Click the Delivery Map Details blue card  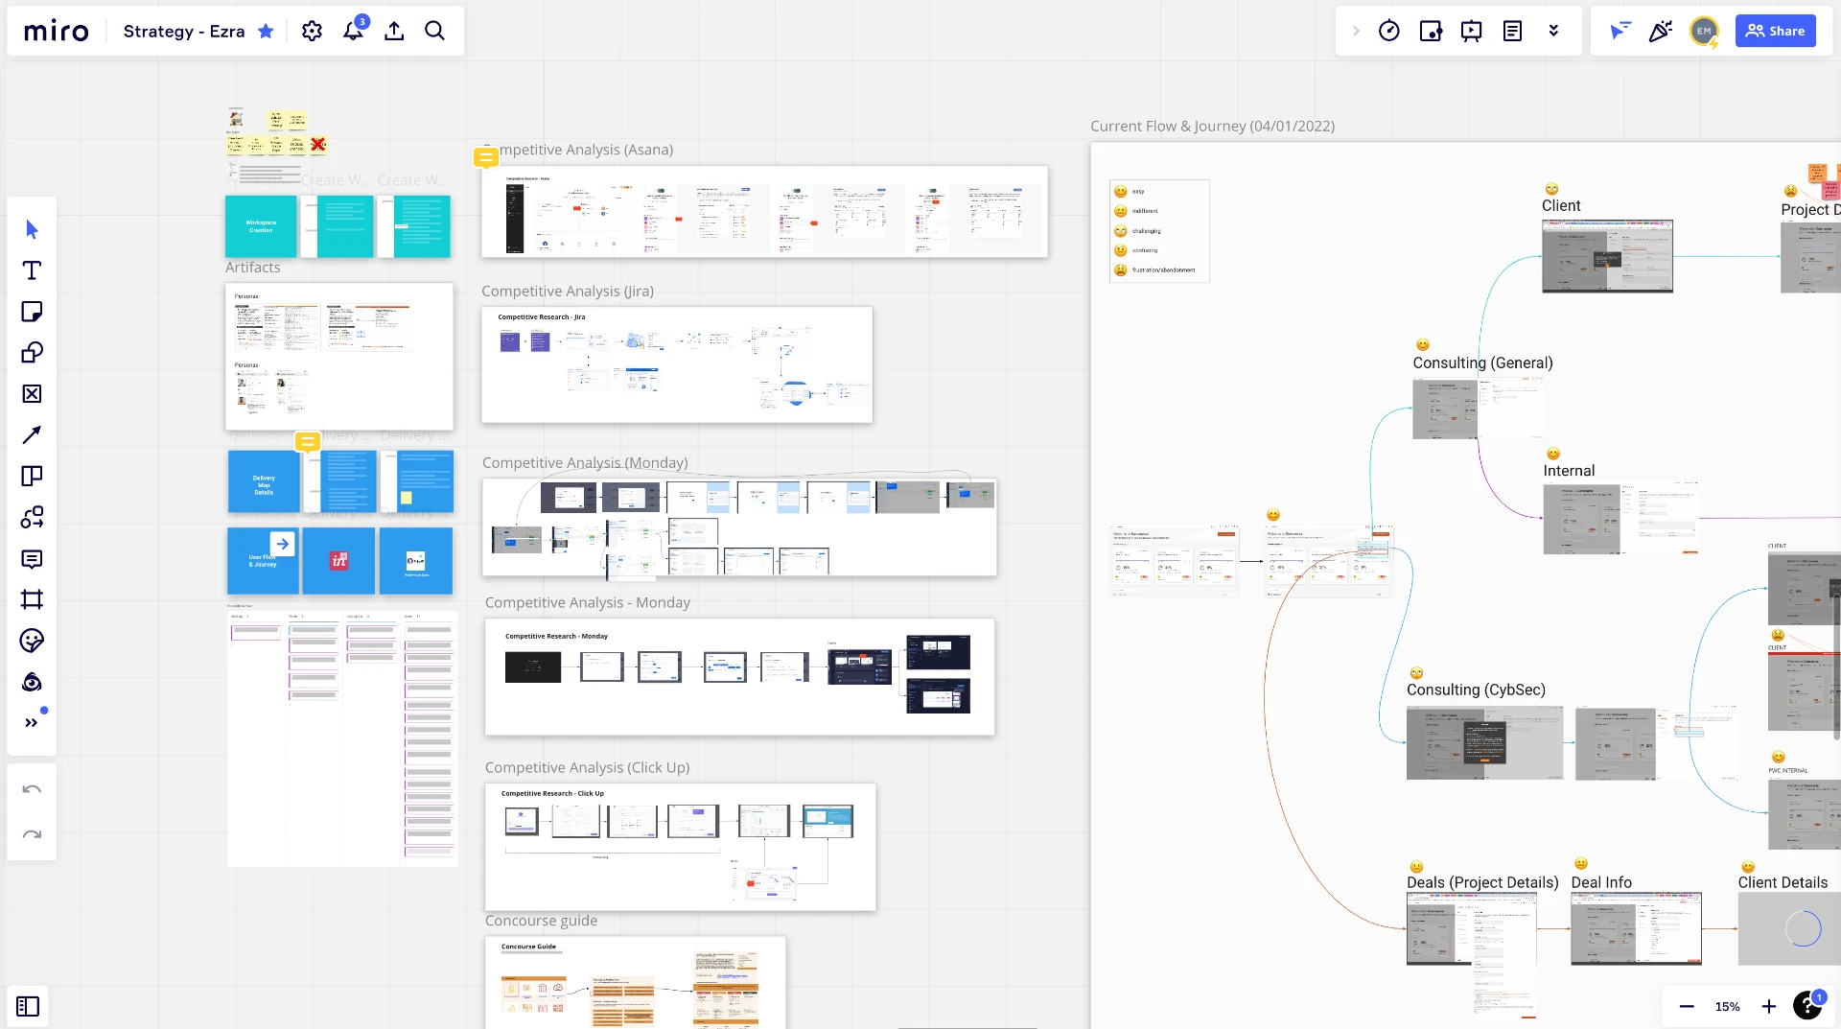264,482
